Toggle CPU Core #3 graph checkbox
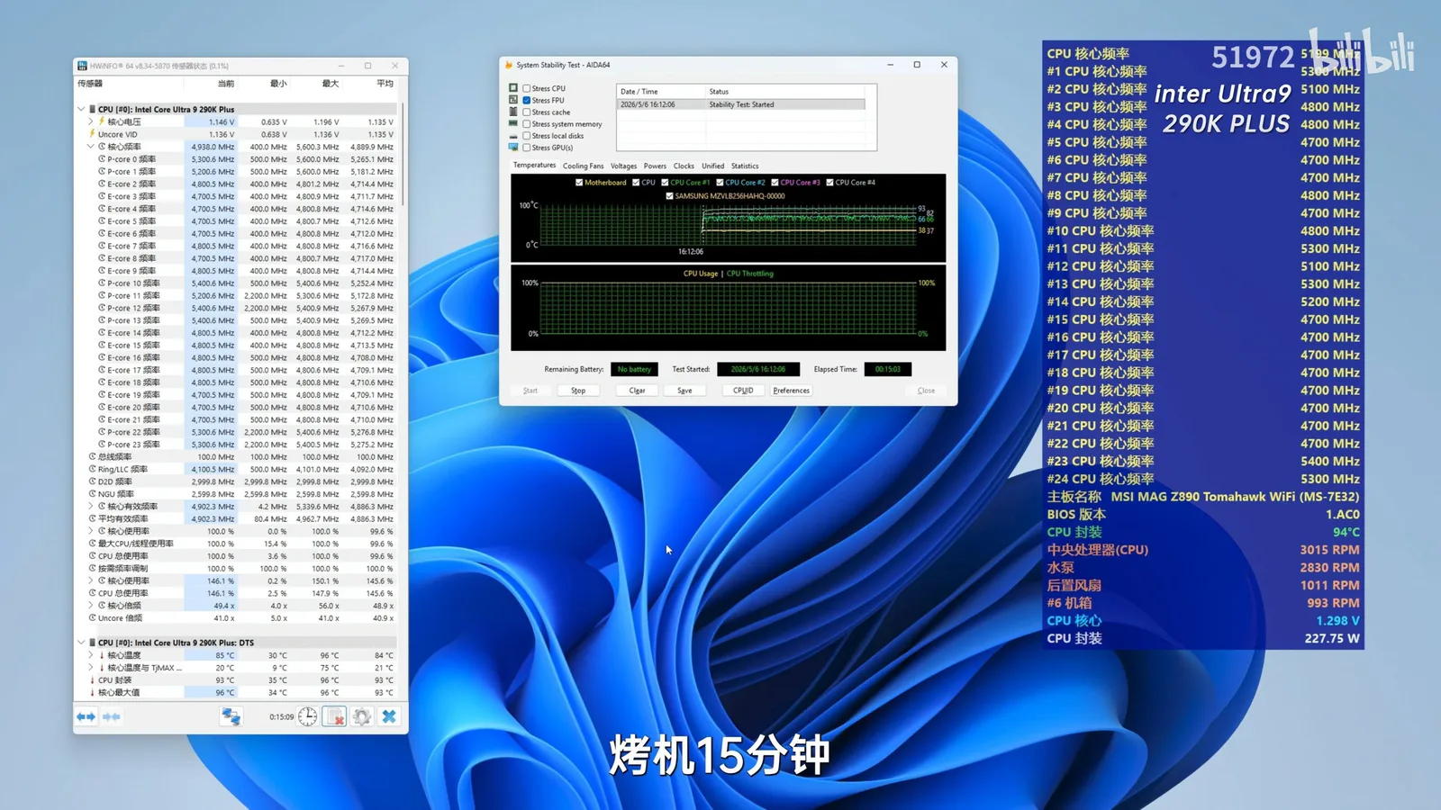The width and height of the screenshot is (1441, 810). click(x=775, y=183)
